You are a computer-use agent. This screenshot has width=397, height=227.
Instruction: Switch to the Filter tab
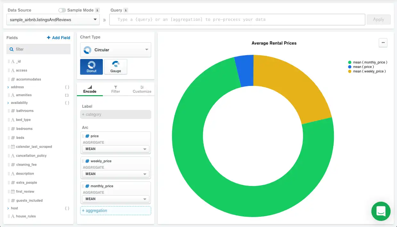(x=115, y=89)
